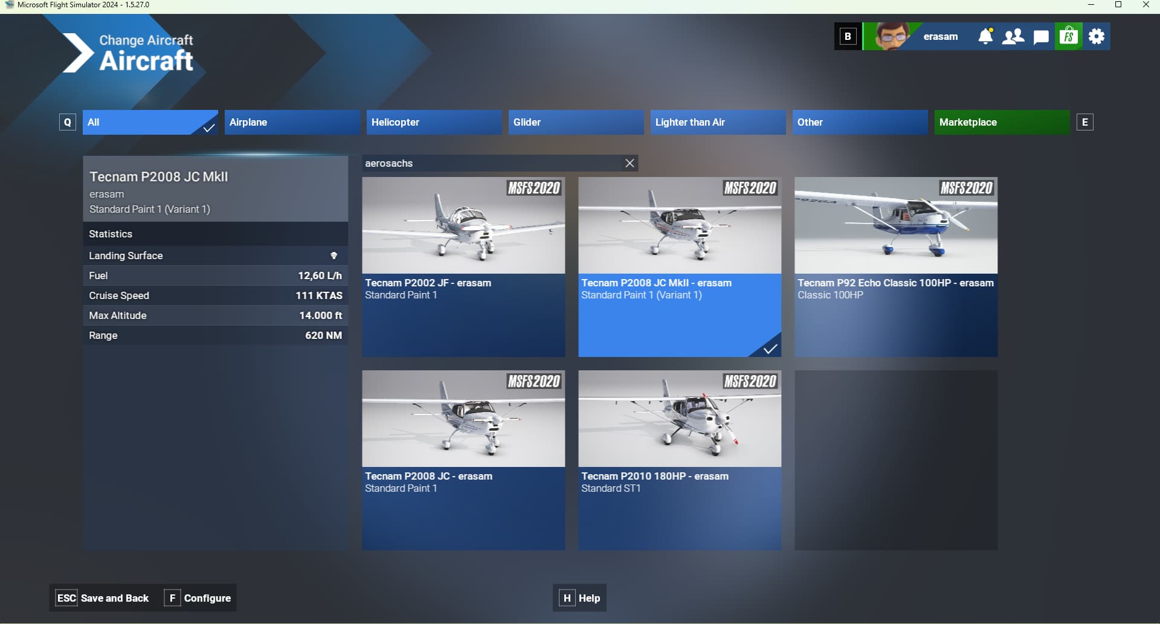Click the B key hint icon

click(848, 36)
